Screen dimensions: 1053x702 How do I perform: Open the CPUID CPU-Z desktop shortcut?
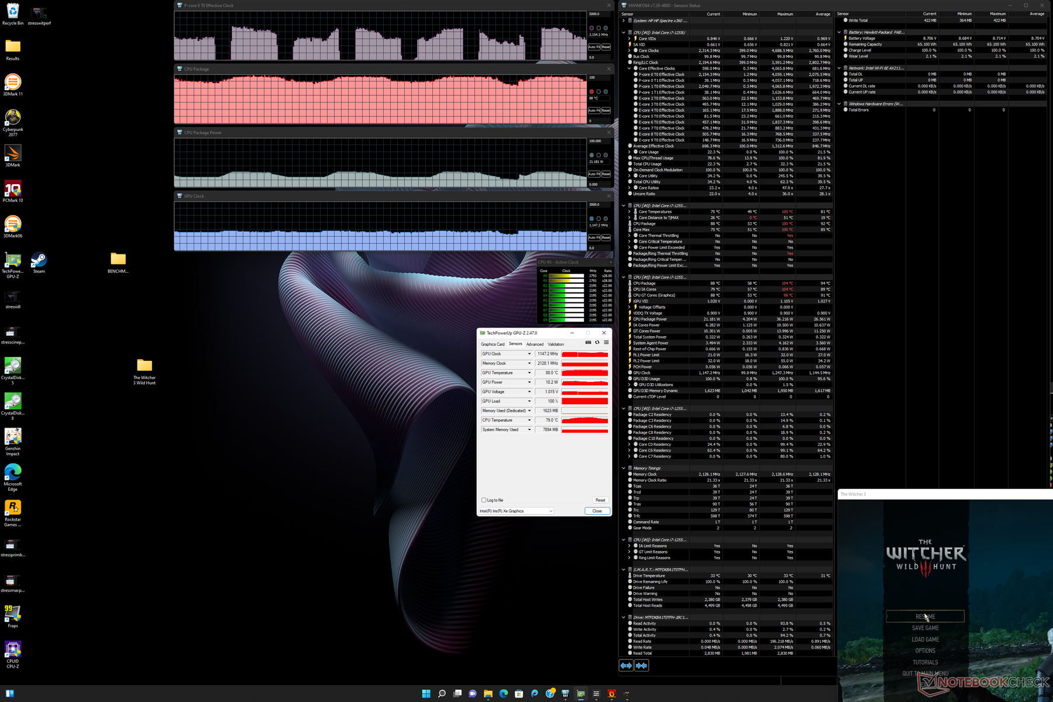13,650
